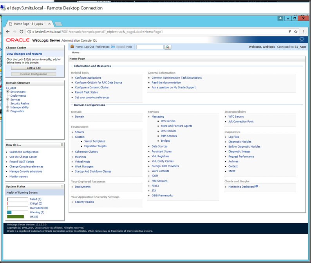
Task: Expand the Environment tree node
Action: pyautogui.click(x=8, y=92)
